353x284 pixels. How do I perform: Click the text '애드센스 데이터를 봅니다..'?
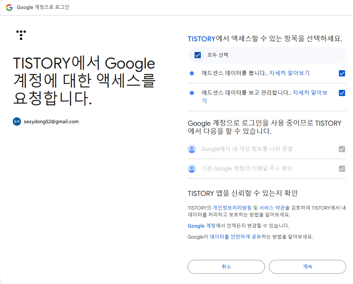235,73
